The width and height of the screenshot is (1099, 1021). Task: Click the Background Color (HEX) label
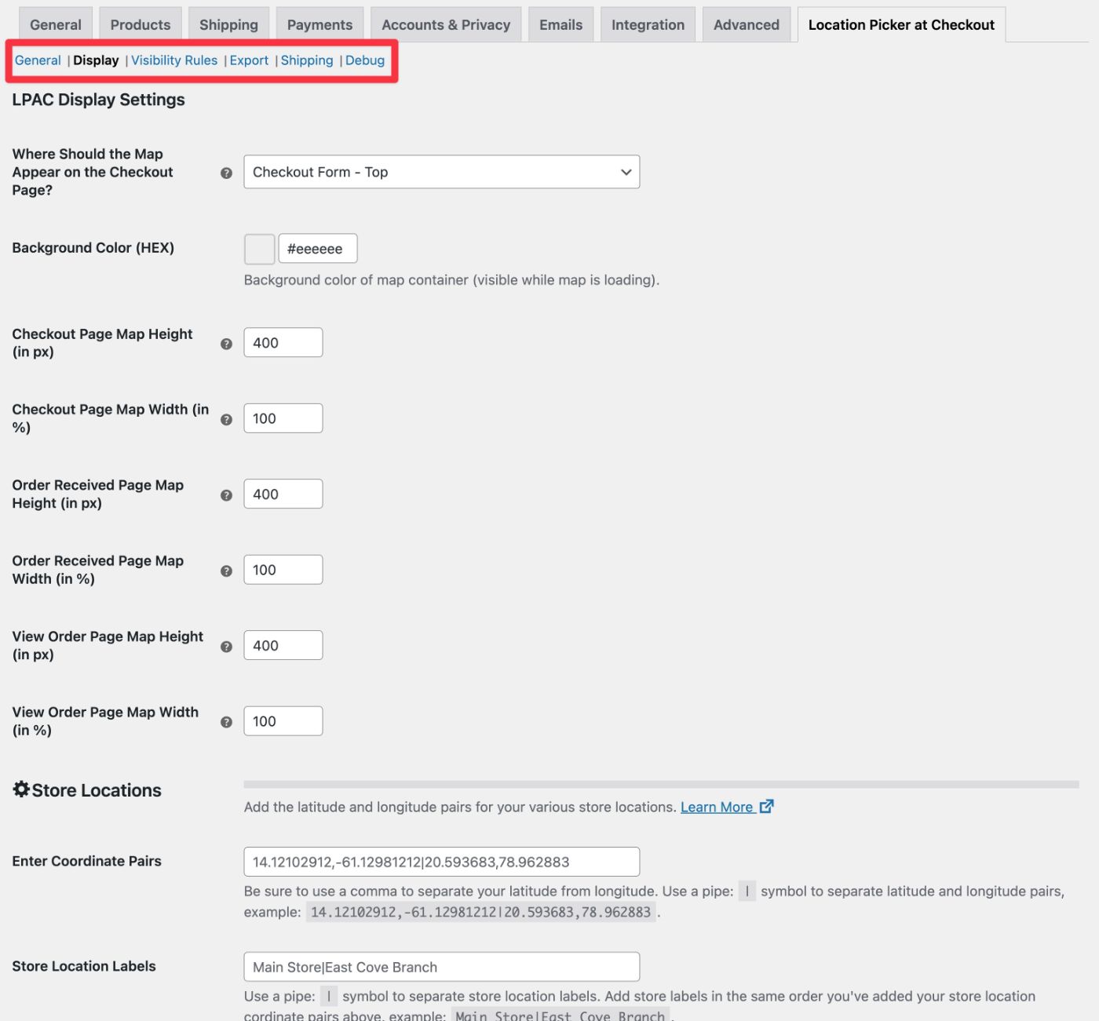[93, 248]
